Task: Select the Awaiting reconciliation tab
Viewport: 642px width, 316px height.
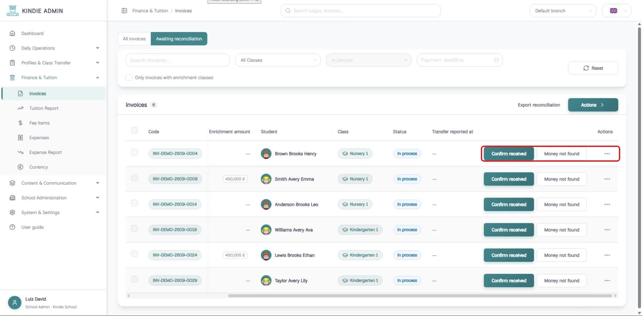Action: click(179, 38)
